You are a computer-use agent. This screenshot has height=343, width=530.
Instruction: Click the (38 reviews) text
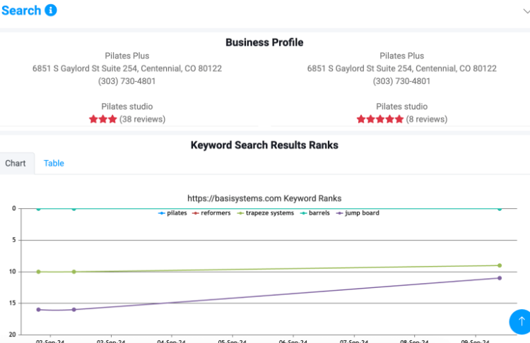pos(142,119)
